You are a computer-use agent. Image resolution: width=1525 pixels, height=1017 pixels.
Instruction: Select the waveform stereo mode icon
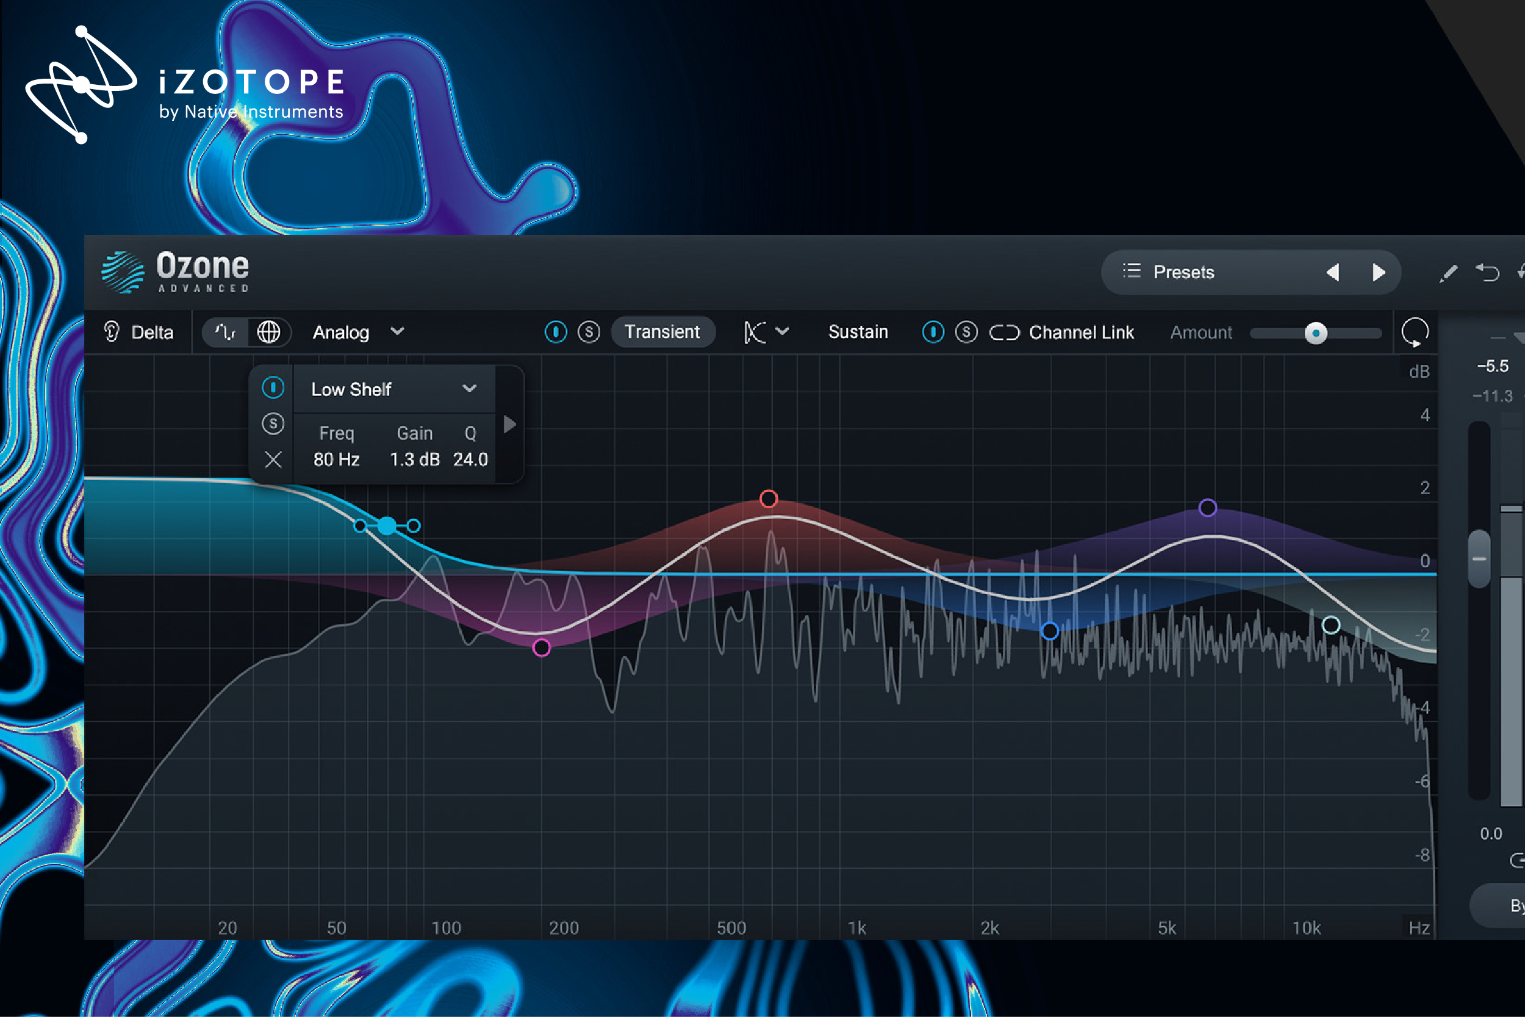pyautogui.click(x=225, y=332)
